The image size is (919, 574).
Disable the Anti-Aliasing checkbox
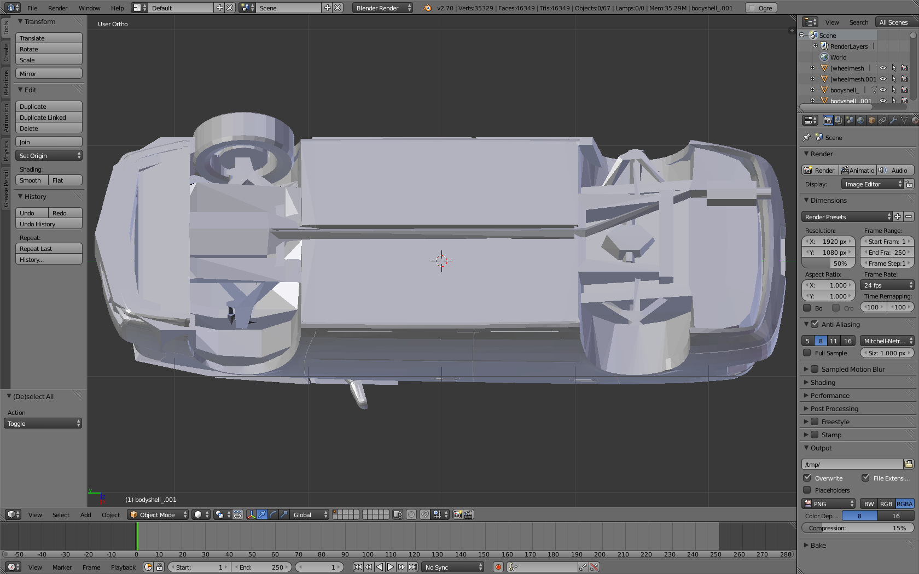tap(815, 324)
